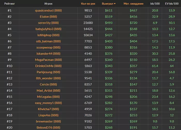Select Iskander44 (888) player name

[x=48, y=54]
